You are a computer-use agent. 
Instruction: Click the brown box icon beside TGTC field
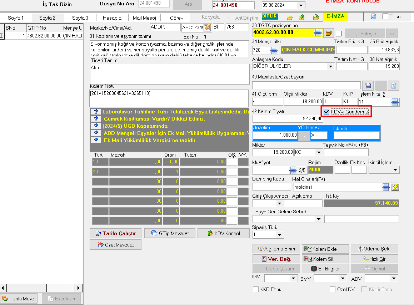(x=329, y=33)
